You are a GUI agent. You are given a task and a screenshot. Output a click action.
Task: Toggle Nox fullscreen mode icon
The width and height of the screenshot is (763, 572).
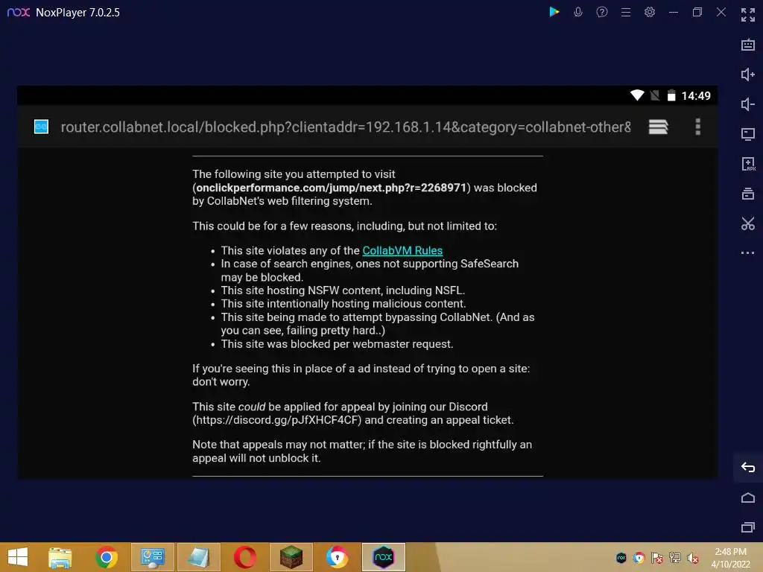pos(748,15)
